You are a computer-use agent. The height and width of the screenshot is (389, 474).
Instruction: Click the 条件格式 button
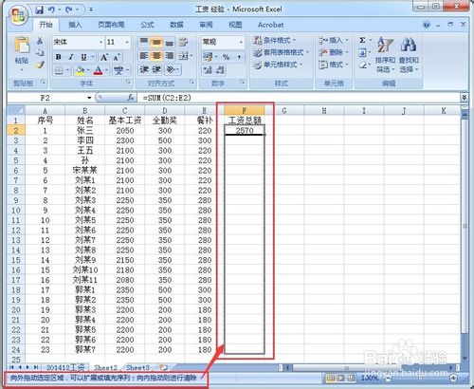click(x=274, y=40)
